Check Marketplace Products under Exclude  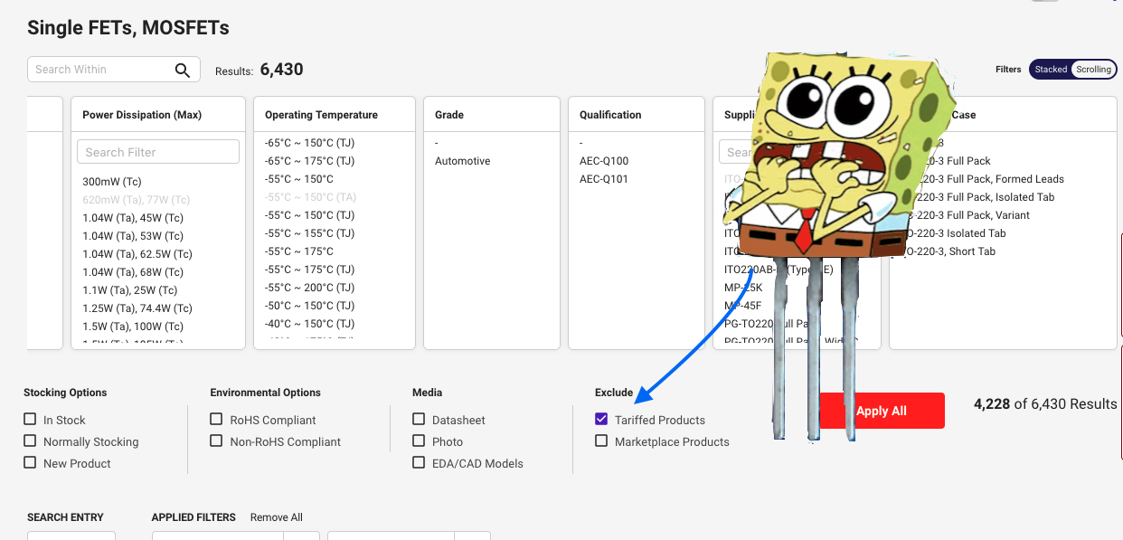pos(601,441)
